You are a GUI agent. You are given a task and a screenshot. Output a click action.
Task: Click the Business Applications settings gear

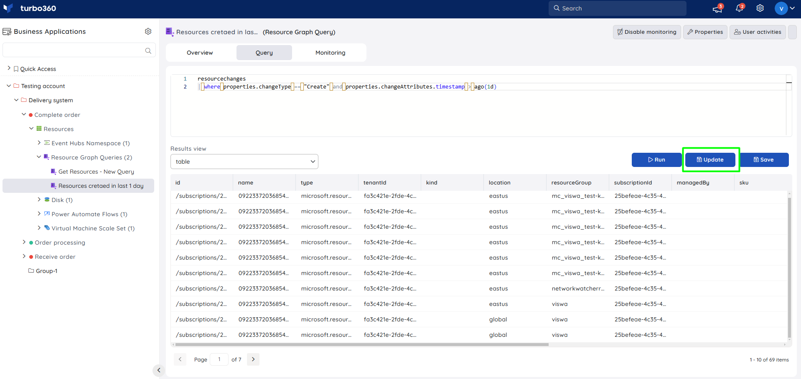point(148,31)
